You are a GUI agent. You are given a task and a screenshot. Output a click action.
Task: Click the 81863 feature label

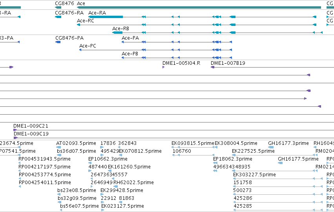(x=126, y=198)
